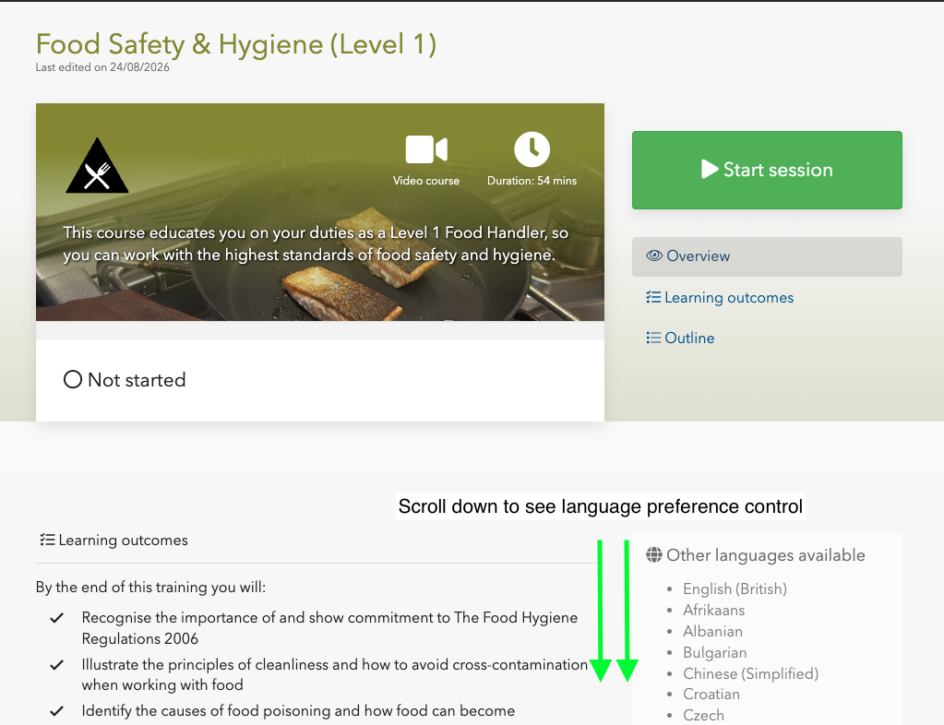Click checkmark next to Recognise the importance
This screenshot has width=944, height=725.
tap(56, 618)
